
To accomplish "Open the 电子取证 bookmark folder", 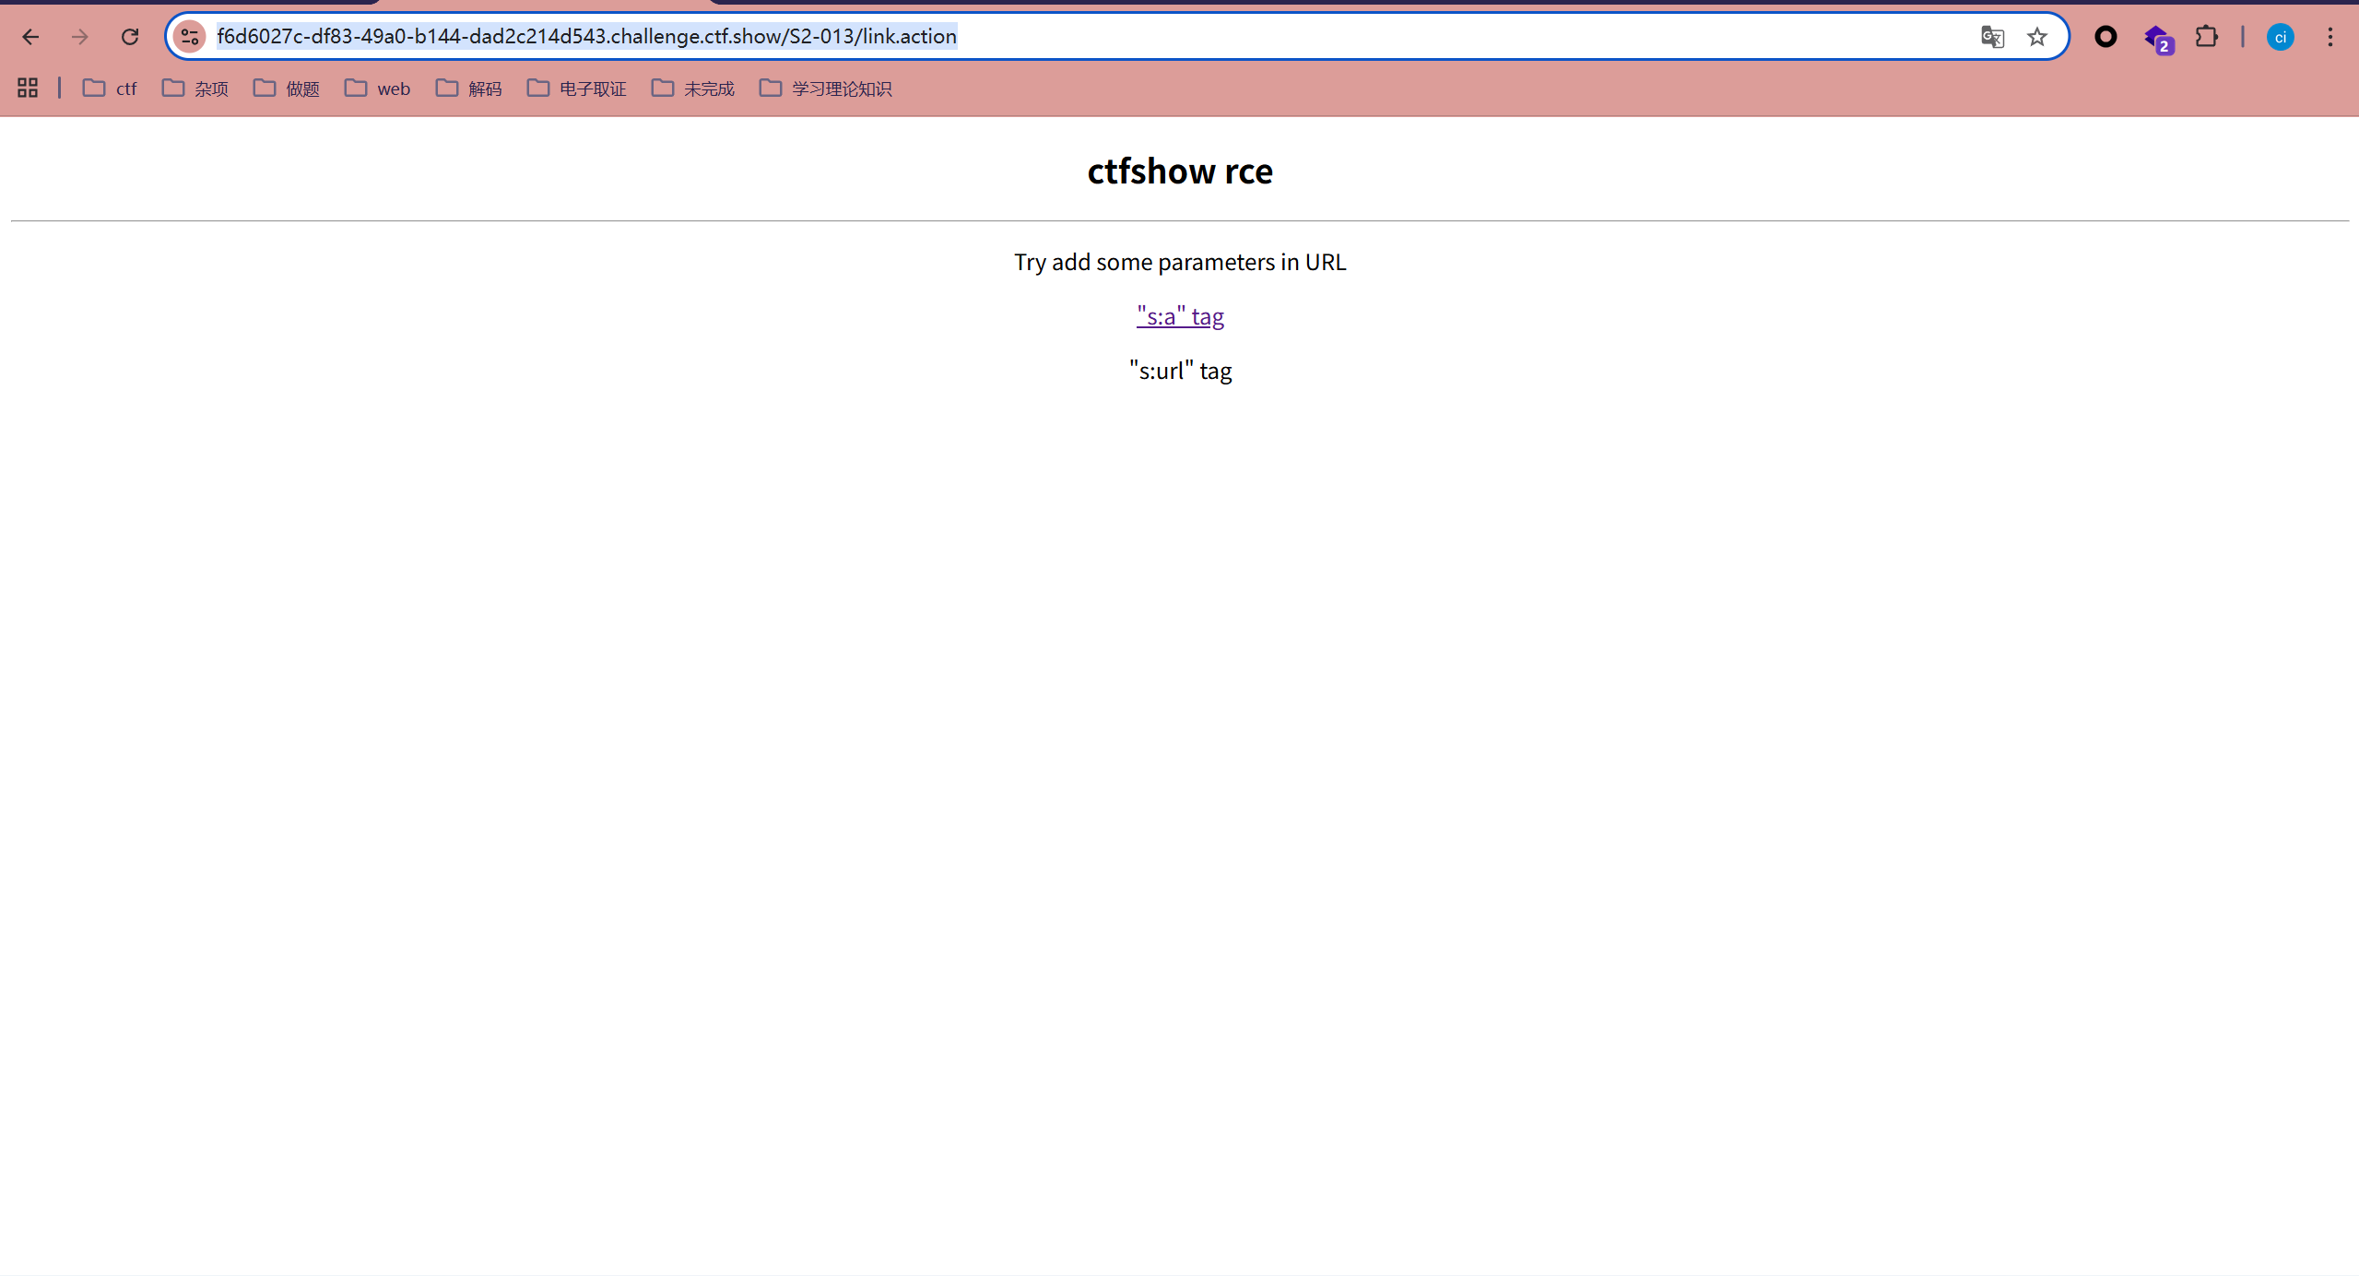I will 577,89.
